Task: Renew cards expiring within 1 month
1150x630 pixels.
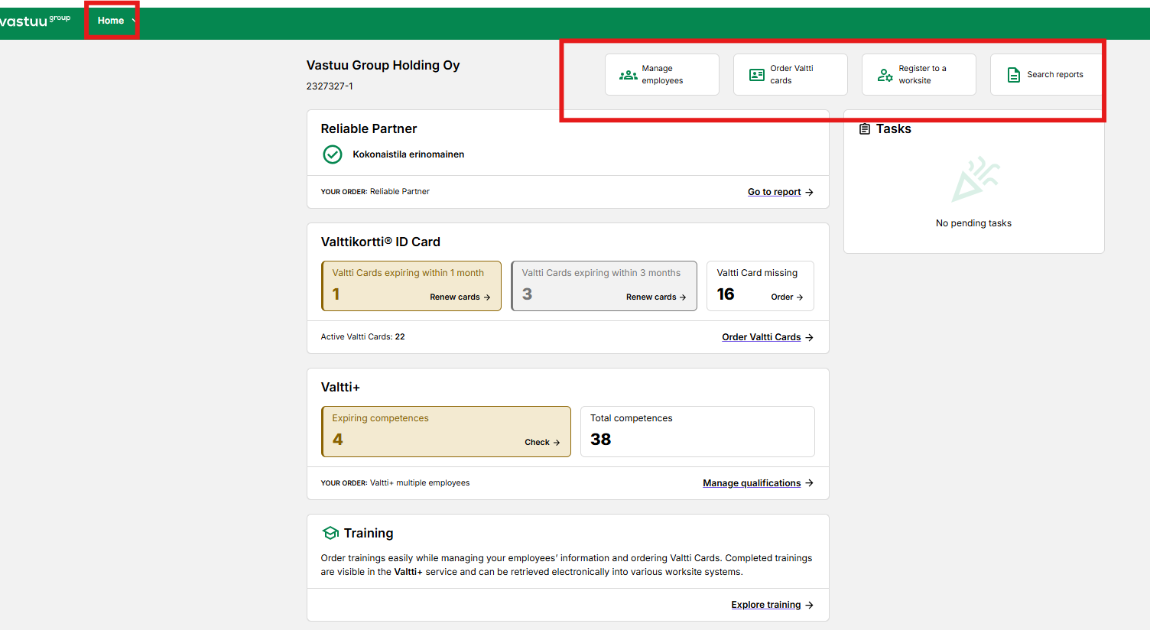Action: pyautogui.click(x=460, y=297)
